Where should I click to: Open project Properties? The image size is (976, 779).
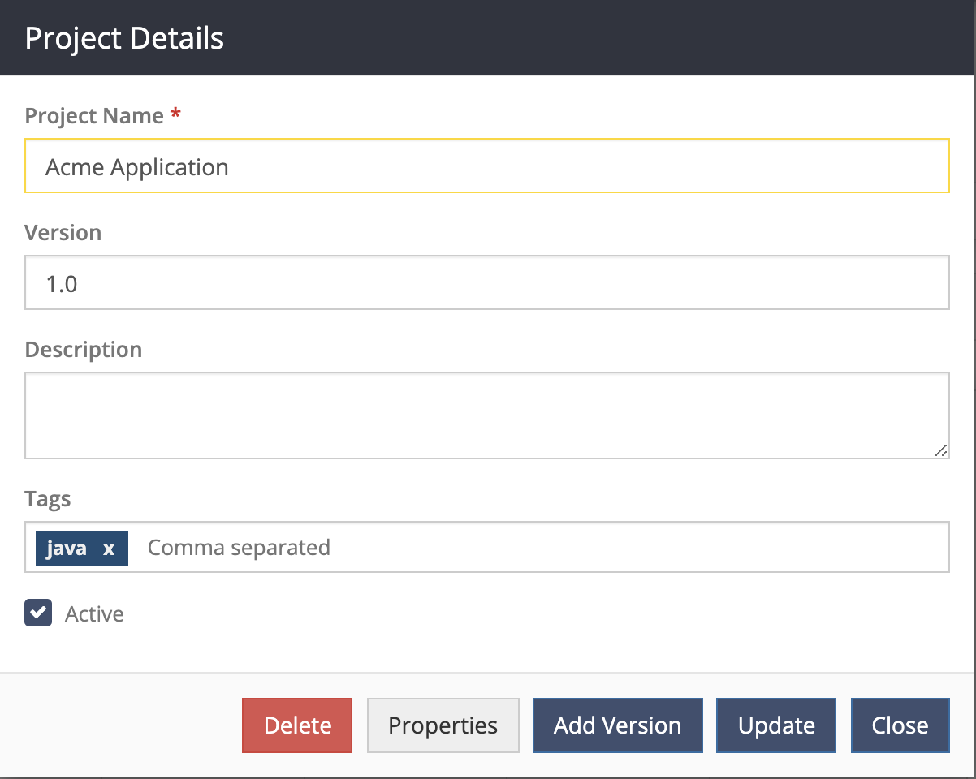(x=443, y=725)
